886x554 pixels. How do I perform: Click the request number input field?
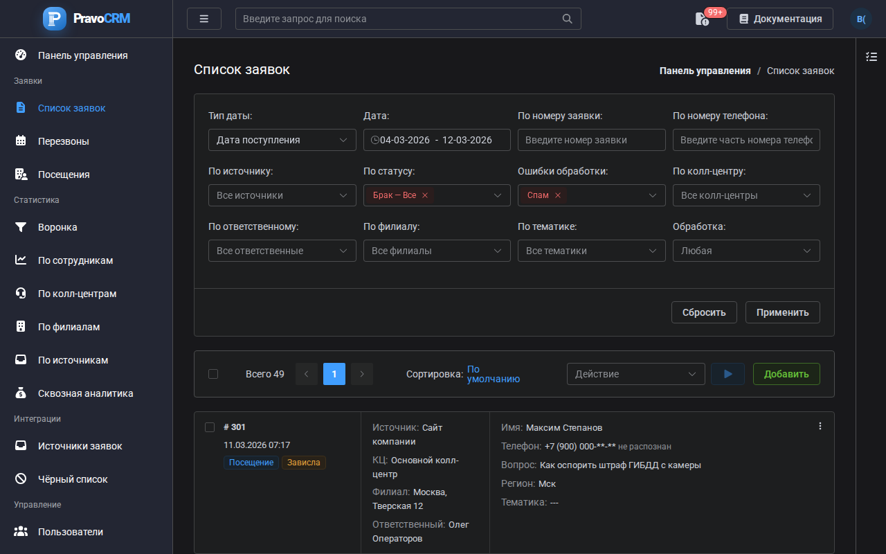tap(592, 140)
